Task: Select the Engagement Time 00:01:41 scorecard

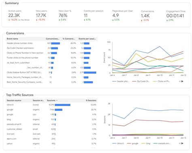Action: [x=176, y=16]
